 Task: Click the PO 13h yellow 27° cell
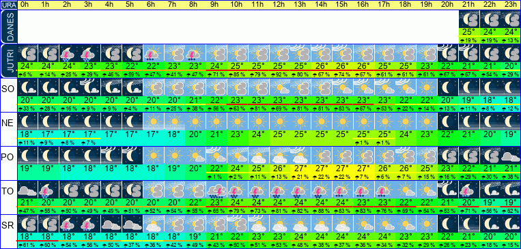coord(300,169)
